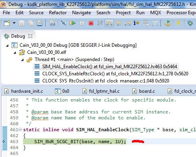This screenshot has width=196, height=157.
Task: Collapse function fold marker at line 461
Action: coord(20,130)
